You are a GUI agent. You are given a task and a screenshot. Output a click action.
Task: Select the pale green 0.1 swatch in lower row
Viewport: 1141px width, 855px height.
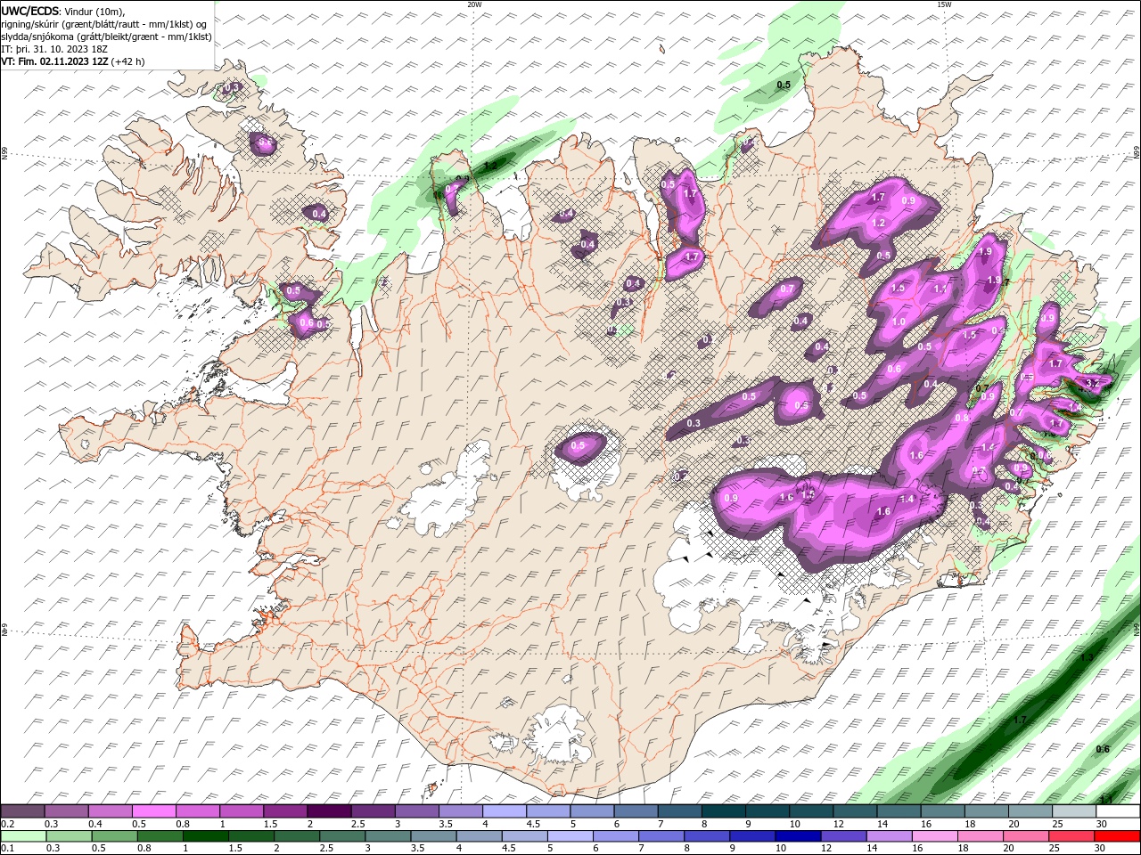22,836
